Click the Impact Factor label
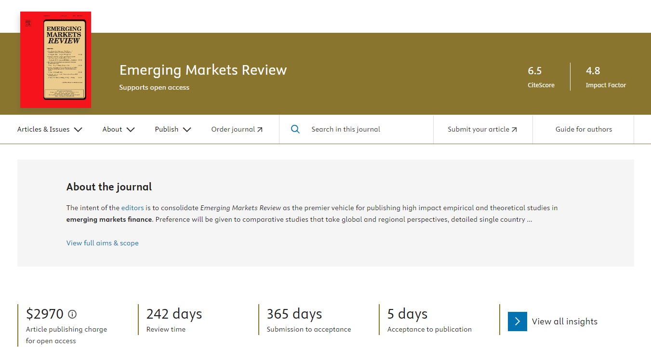This screenshot has height=362, width=651. pyautogui.click(x=606, y=85)
